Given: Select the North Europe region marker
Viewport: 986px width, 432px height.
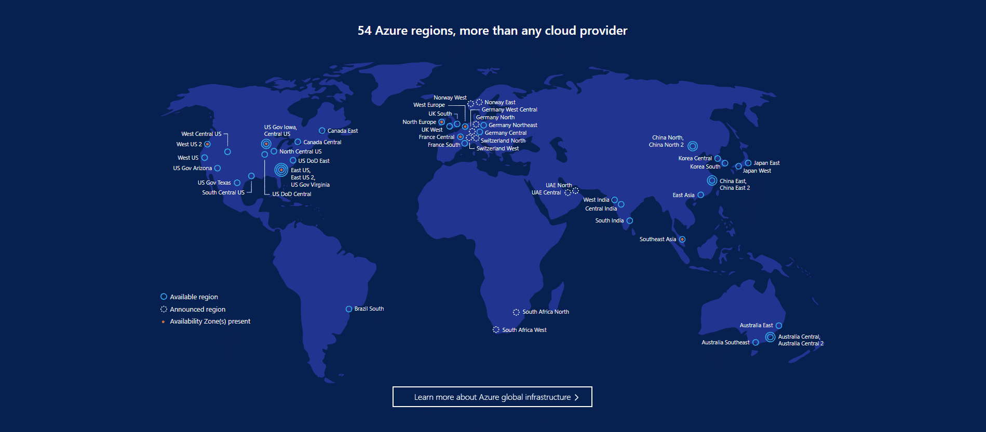Looking at the screenshot, I should pos(441,122).
